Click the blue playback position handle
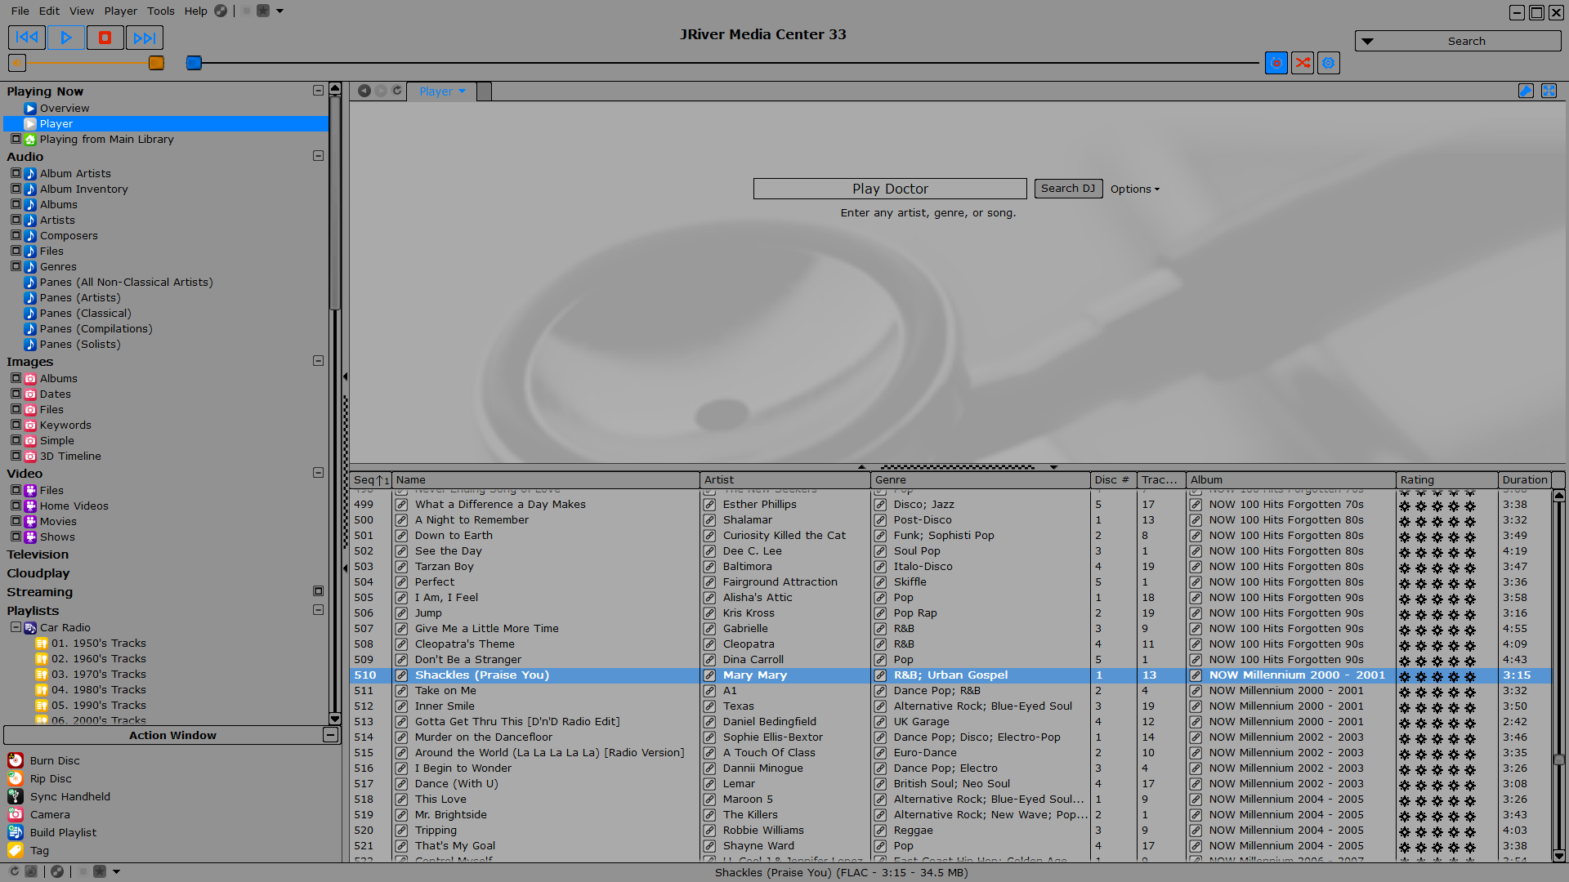The width and height of the screenshot is (1569, 882). click(194, 63)
